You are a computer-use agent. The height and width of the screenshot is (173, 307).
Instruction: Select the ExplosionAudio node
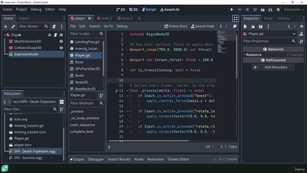[26, 54]
